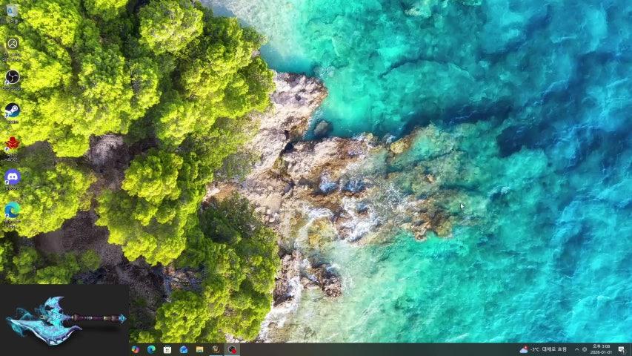This screenshot has width=632, height=356.
Task: Open the Mail app in taskbar
Action: [184, 349]
